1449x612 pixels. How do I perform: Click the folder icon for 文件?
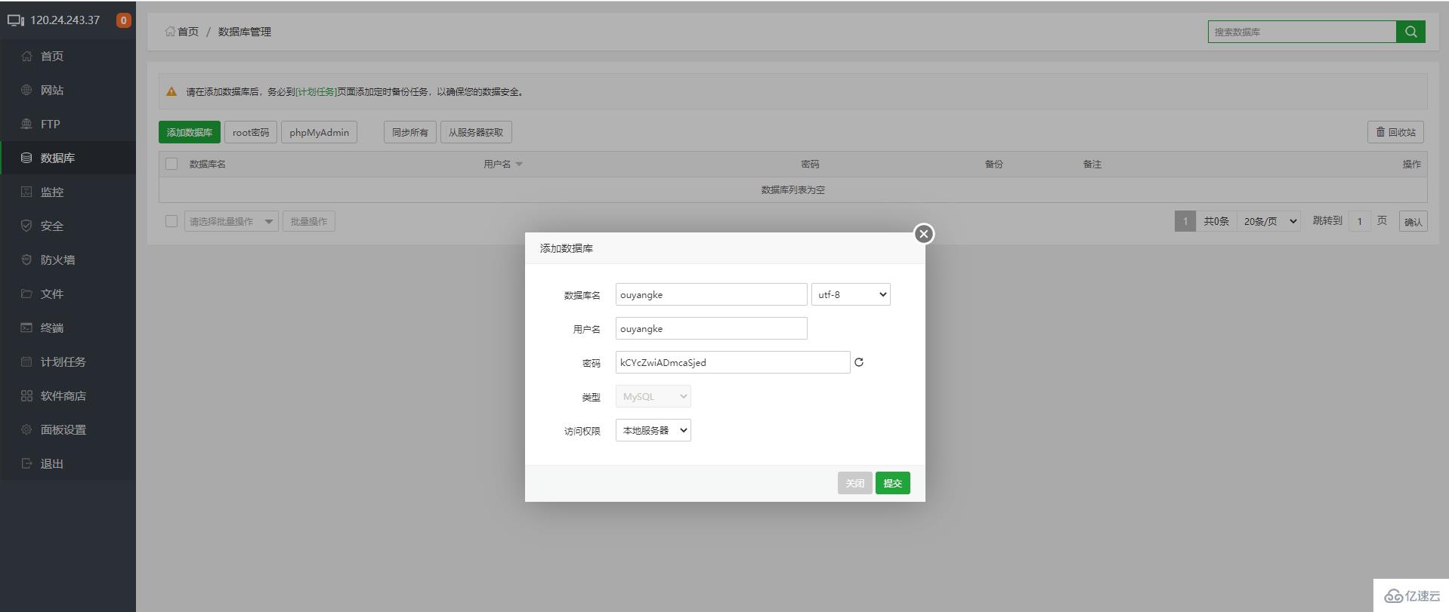coord(26,294)
